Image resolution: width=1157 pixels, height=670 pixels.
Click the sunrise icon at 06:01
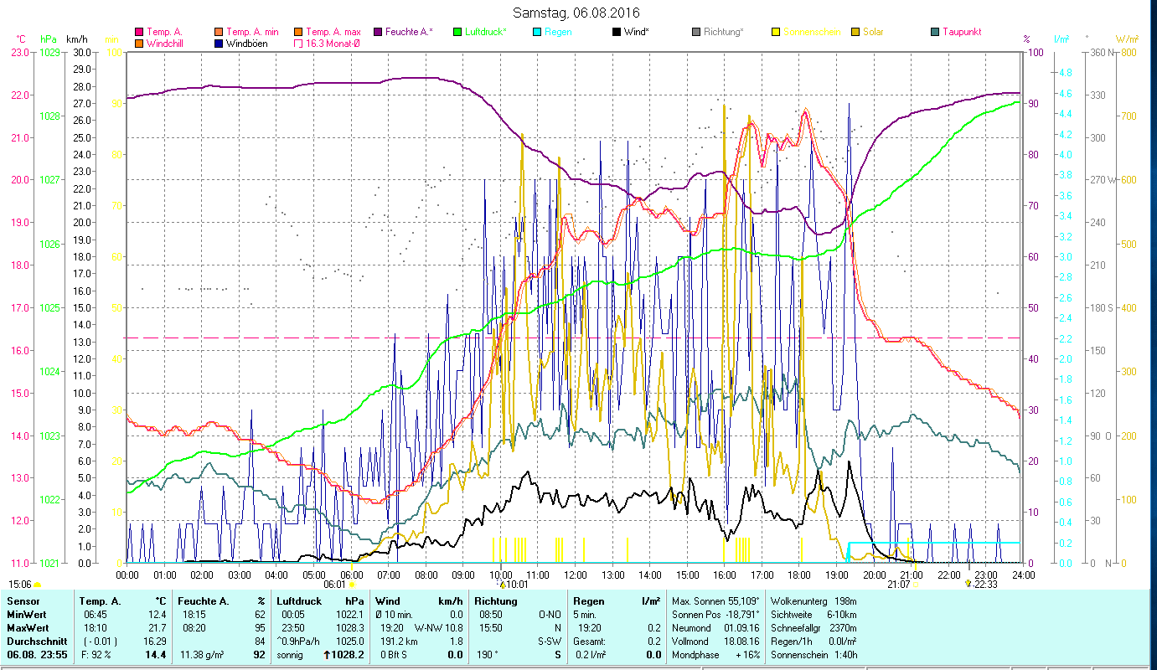tap(353, 585)
